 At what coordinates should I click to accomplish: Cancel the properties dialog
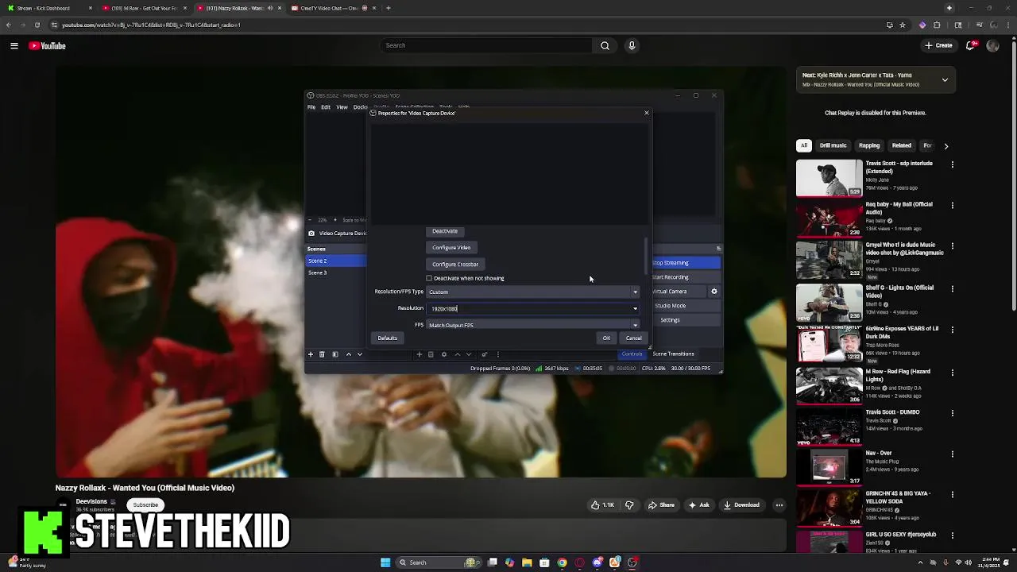pyautogui.click(x=633, y=338)
